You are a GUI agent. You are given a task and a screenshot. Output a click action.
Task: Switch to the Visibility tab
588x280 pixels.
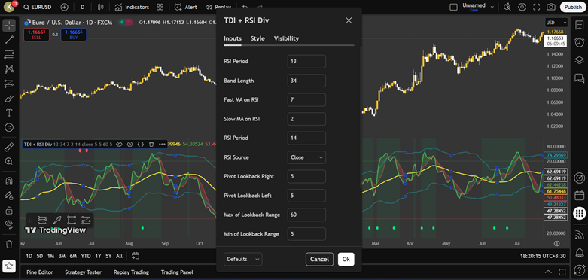coord(287,38)
